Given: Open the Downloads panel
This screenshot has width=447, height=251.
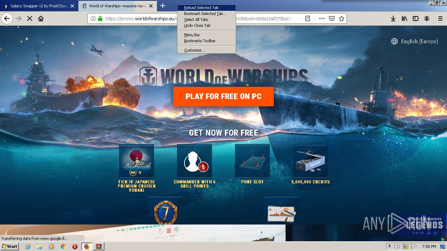Looking at the screenshot, I should point(393,18).
